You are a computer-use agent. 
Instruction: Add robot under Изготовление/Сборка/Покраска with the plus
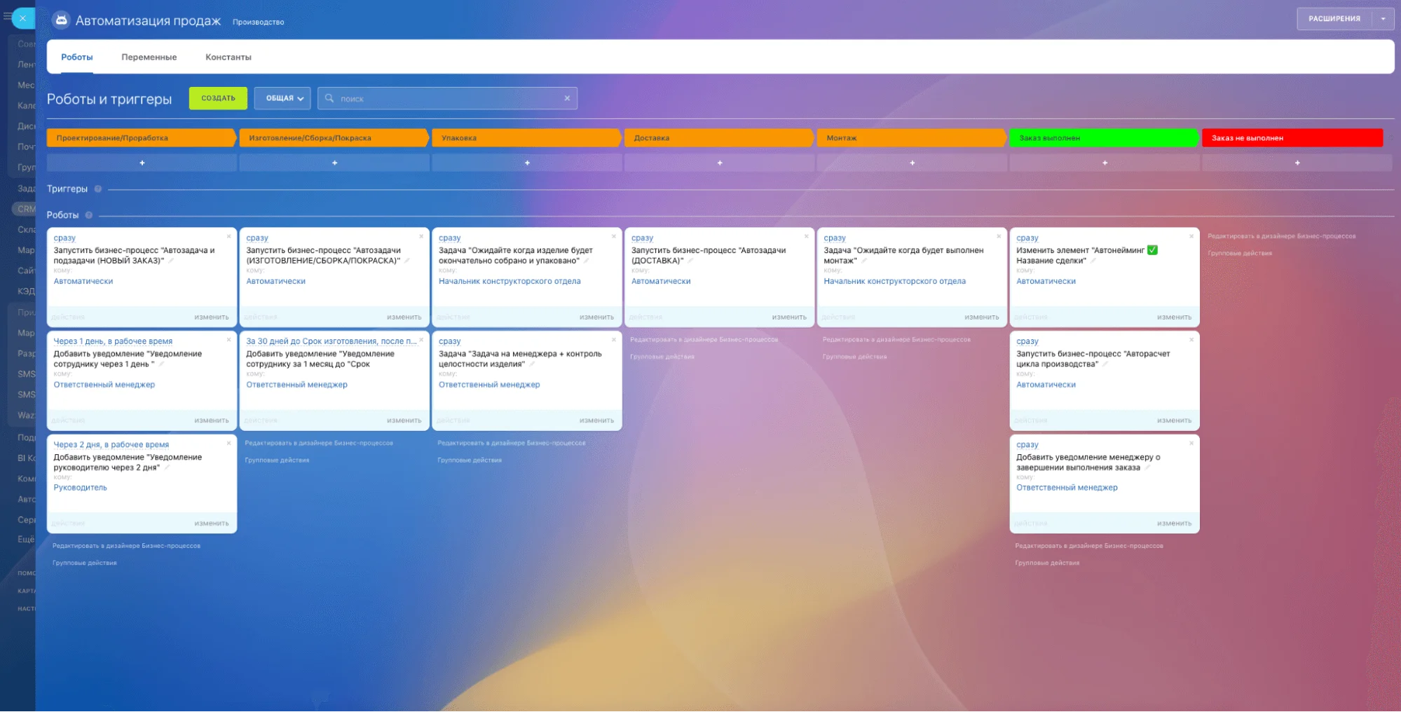click(x=334, y=163)
